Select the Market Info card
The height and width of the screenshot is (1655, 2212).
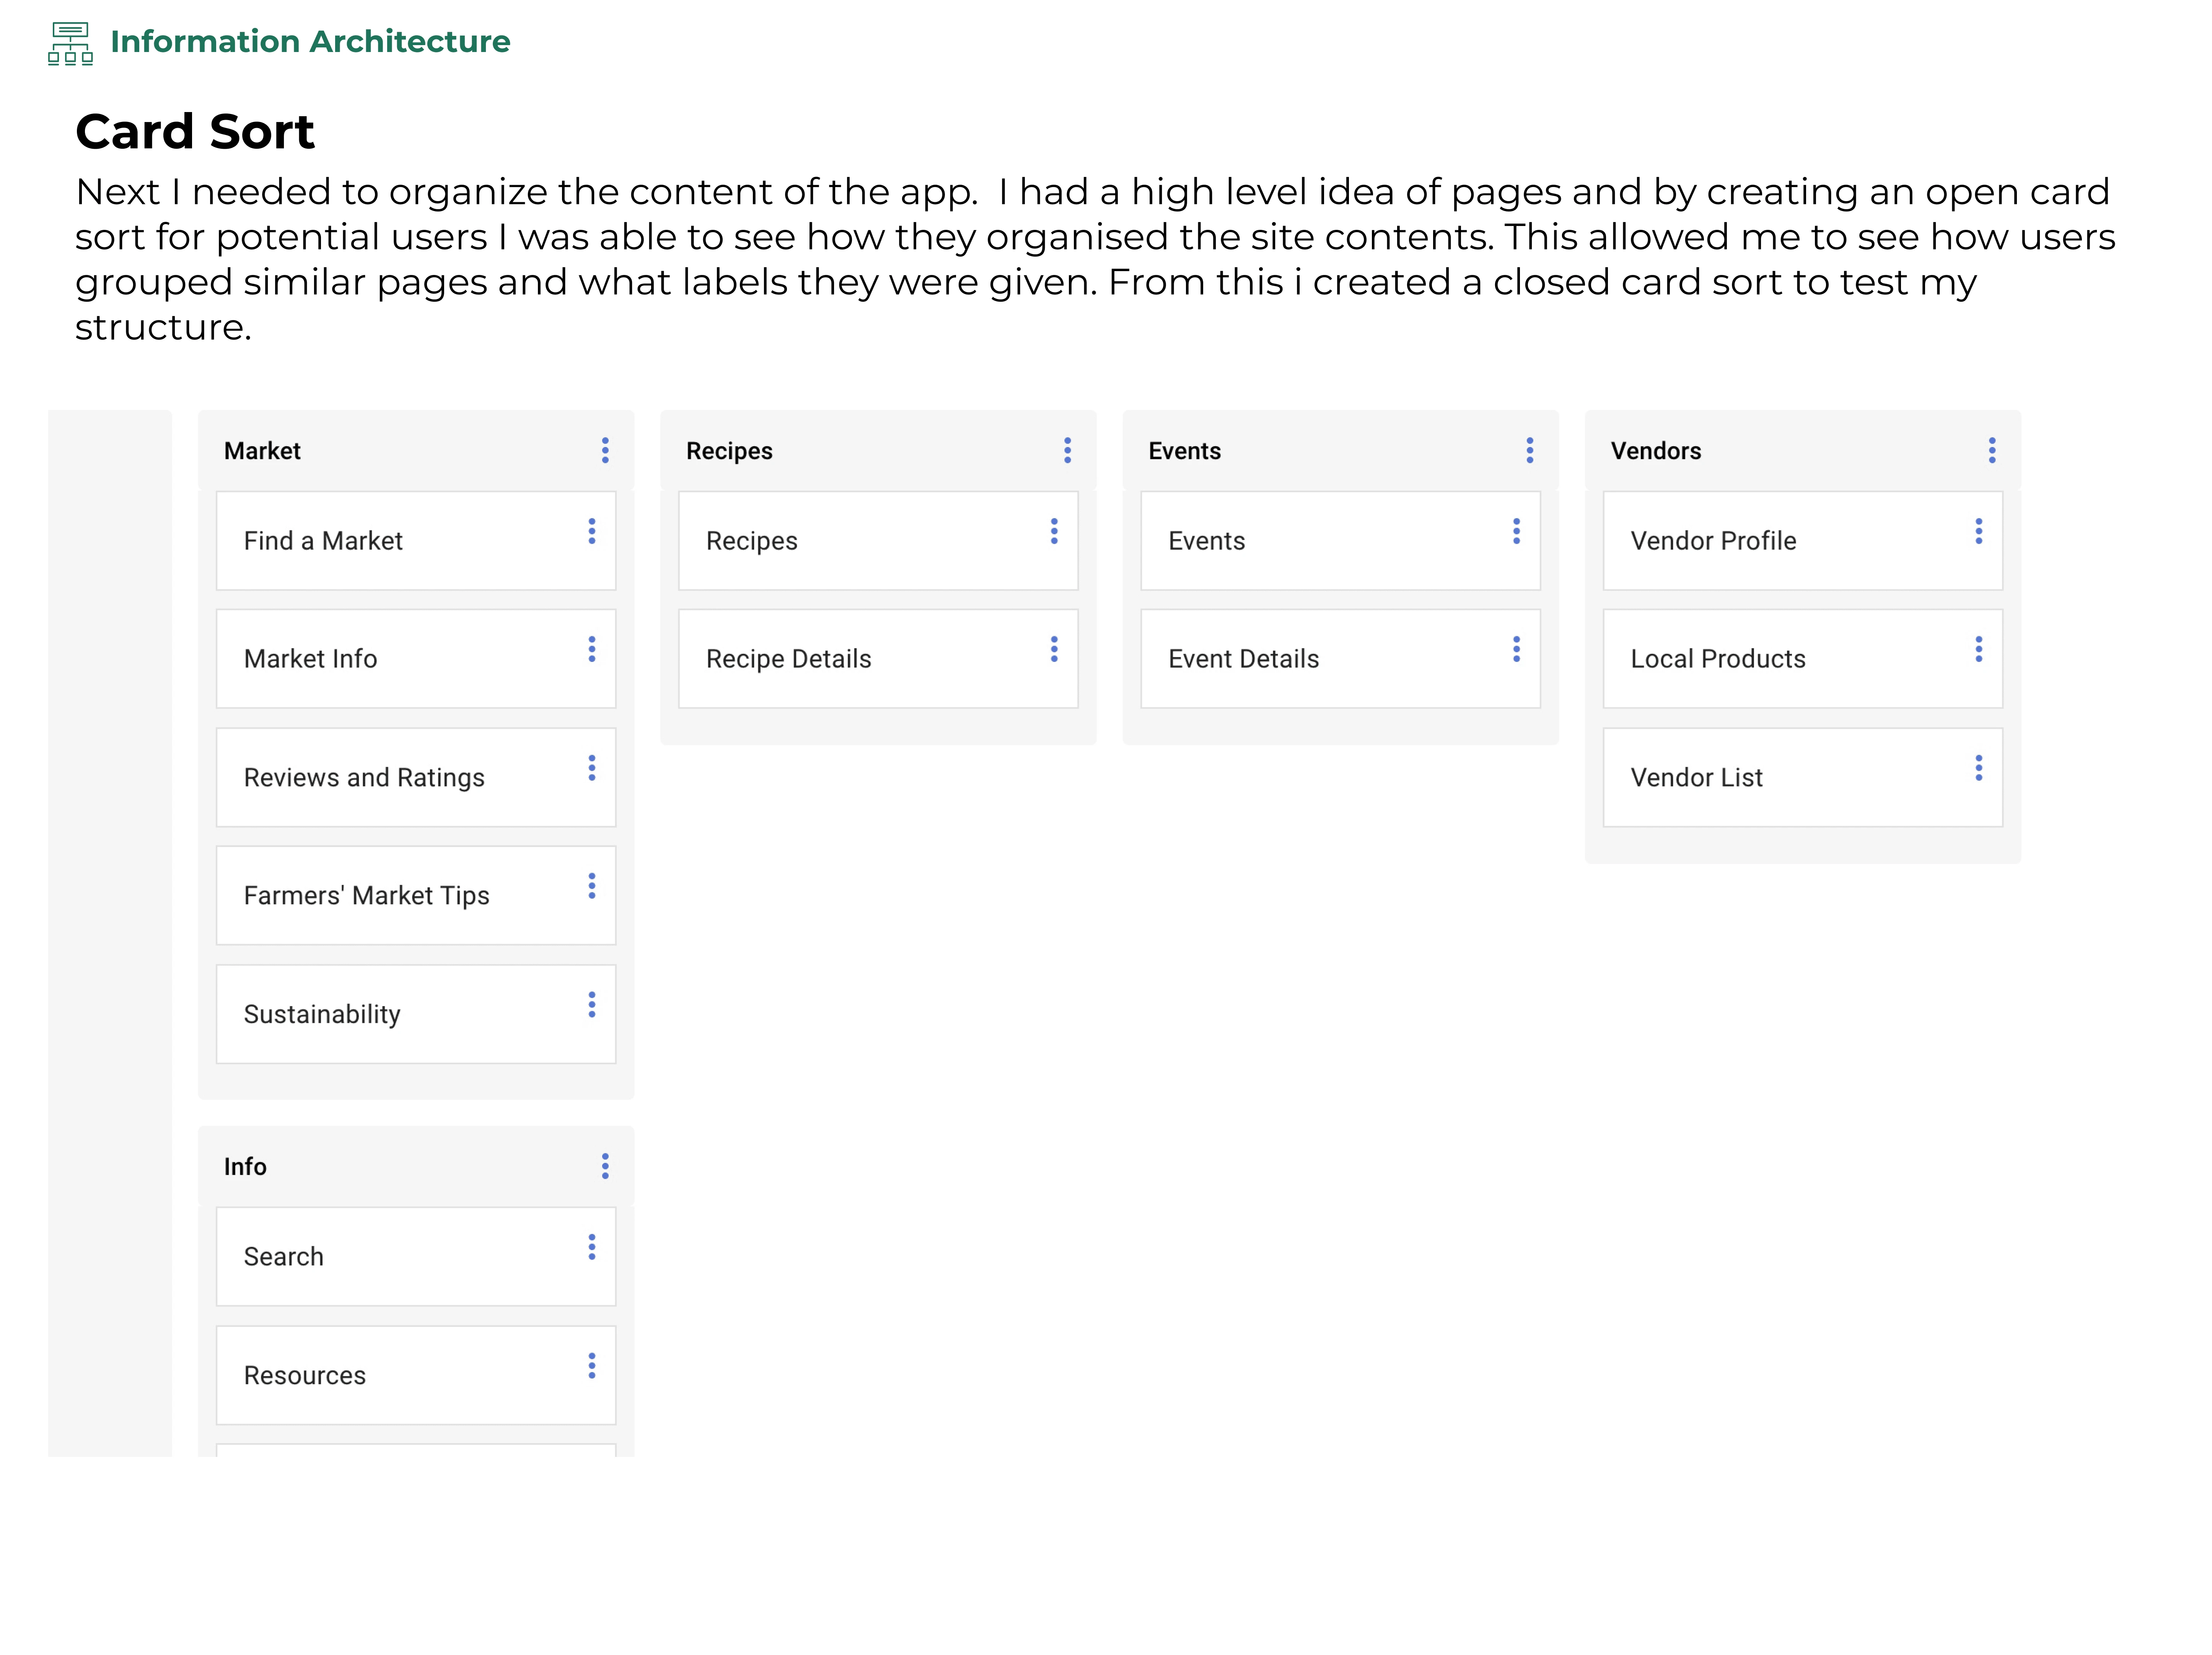416,658
